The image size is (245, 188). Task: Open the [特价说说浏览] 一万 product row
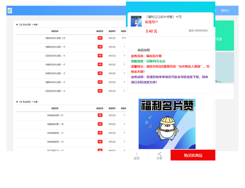tap(71, 142)
